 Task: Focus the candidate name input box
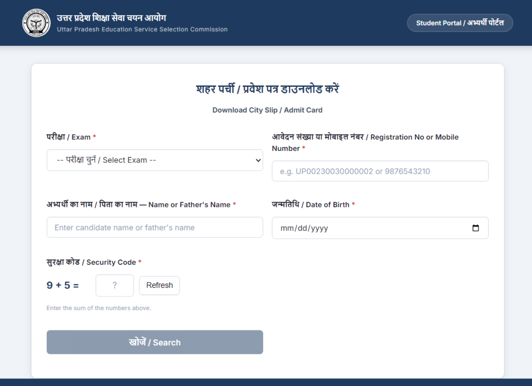click(x=155, y=228)
